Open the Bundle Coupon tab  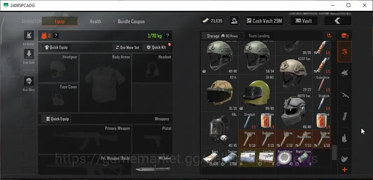[x=131, y=21]
